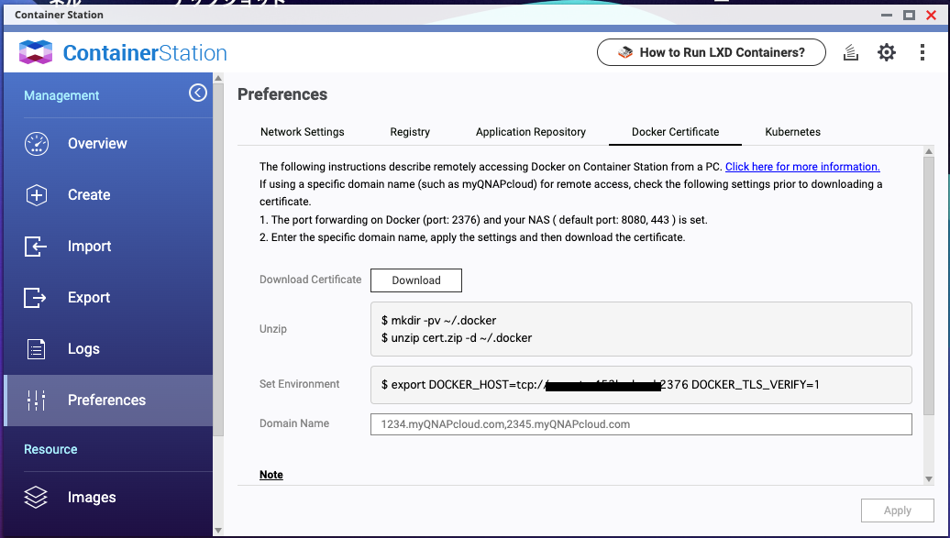The width and height of the screenshot is (950, 538).
Task: Click the Note heading
Action: (x=271, y=475)
